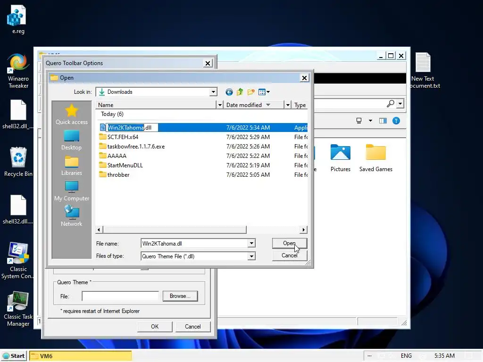Select Libraries in places bar
The height and width of the screenshot is (362, 483).
click(x=72, y=166)
